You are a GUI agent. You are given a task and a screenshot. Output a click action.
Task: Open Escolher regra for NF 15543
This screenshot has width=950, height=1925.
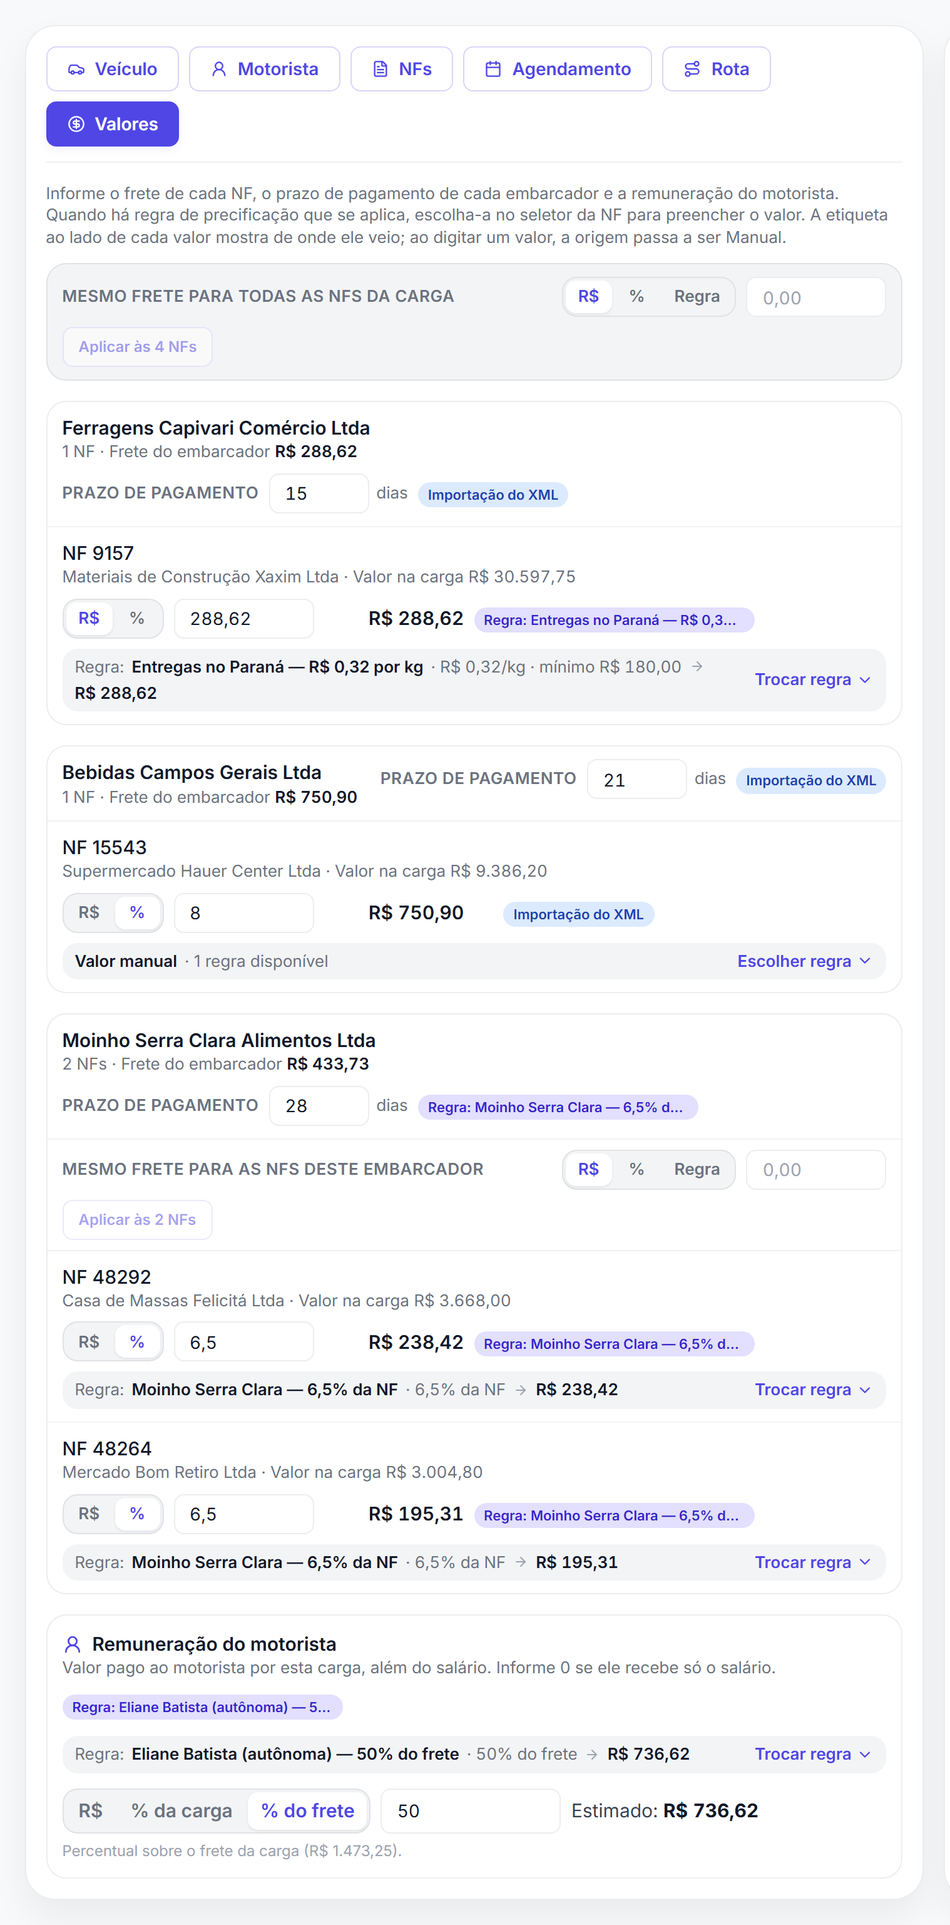804,962
